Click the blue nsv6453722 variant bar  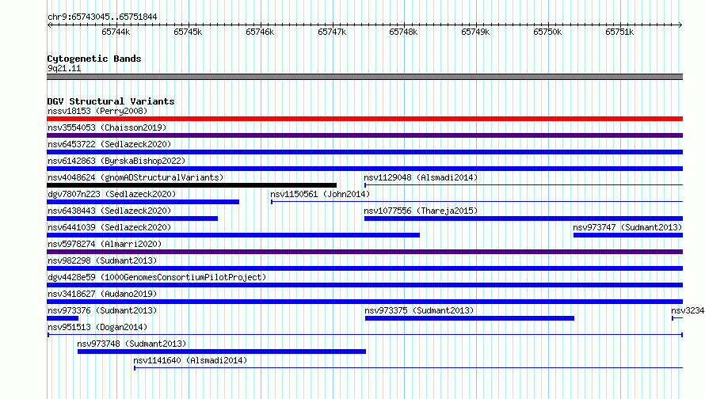364,152
